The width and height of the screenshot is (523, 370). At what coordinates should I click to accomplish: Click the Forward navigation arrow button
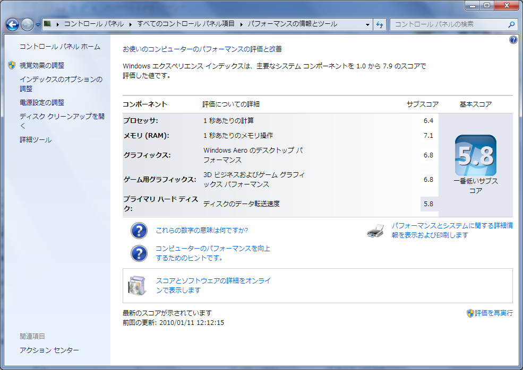27,24
